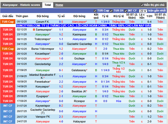Viewport: 168px width, 124px height.
Task: Click the INT CF label dated 24/07/25
Action: click(x=8, y=121)
